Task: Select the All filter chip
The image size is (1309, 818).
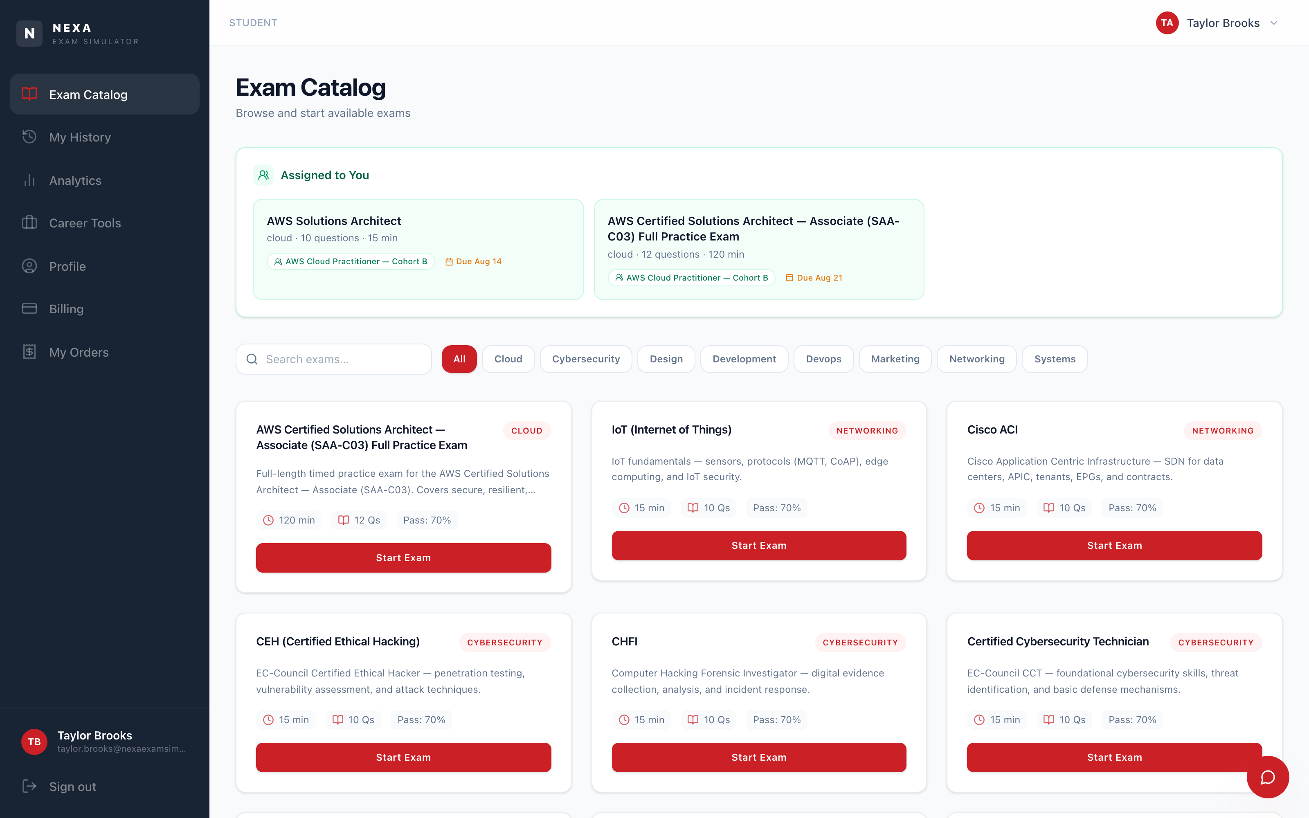Action: [459, 359]
